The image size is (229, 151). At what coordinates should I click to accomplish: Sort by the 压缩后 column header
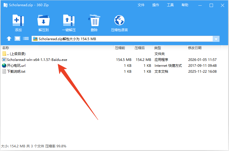click(140, 48)
